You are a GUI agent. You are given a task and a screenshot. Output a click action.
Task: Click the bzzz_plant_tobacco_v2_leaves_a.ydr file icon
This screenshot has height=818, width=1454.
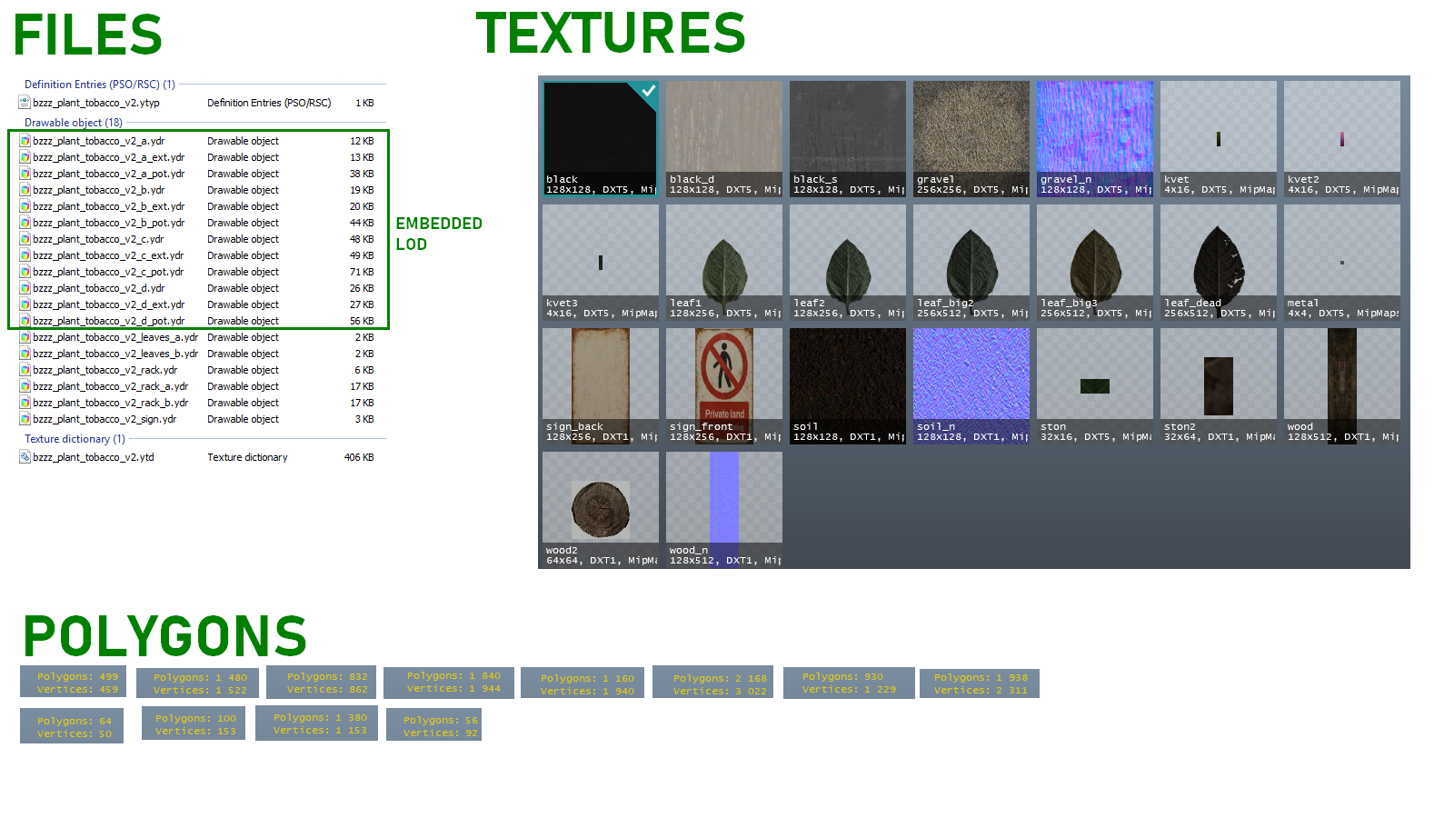[x=25, y=337]
